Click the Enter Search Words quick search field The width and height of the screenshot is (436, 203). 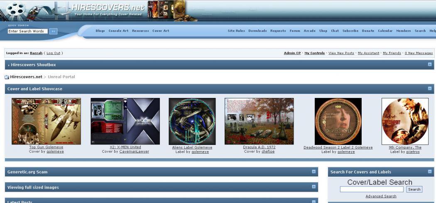27,31
